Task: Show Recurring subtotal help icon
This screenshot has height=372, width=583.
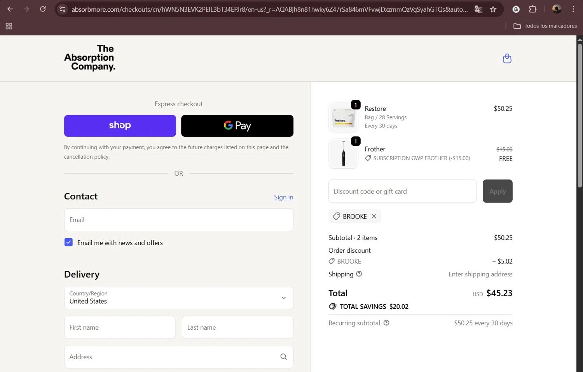Action: coord(386,323)
